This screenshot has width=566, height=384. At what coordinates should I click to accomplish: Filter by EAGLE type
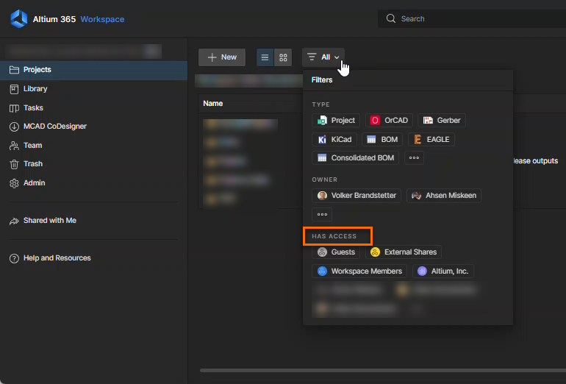[x=431, y=140]
